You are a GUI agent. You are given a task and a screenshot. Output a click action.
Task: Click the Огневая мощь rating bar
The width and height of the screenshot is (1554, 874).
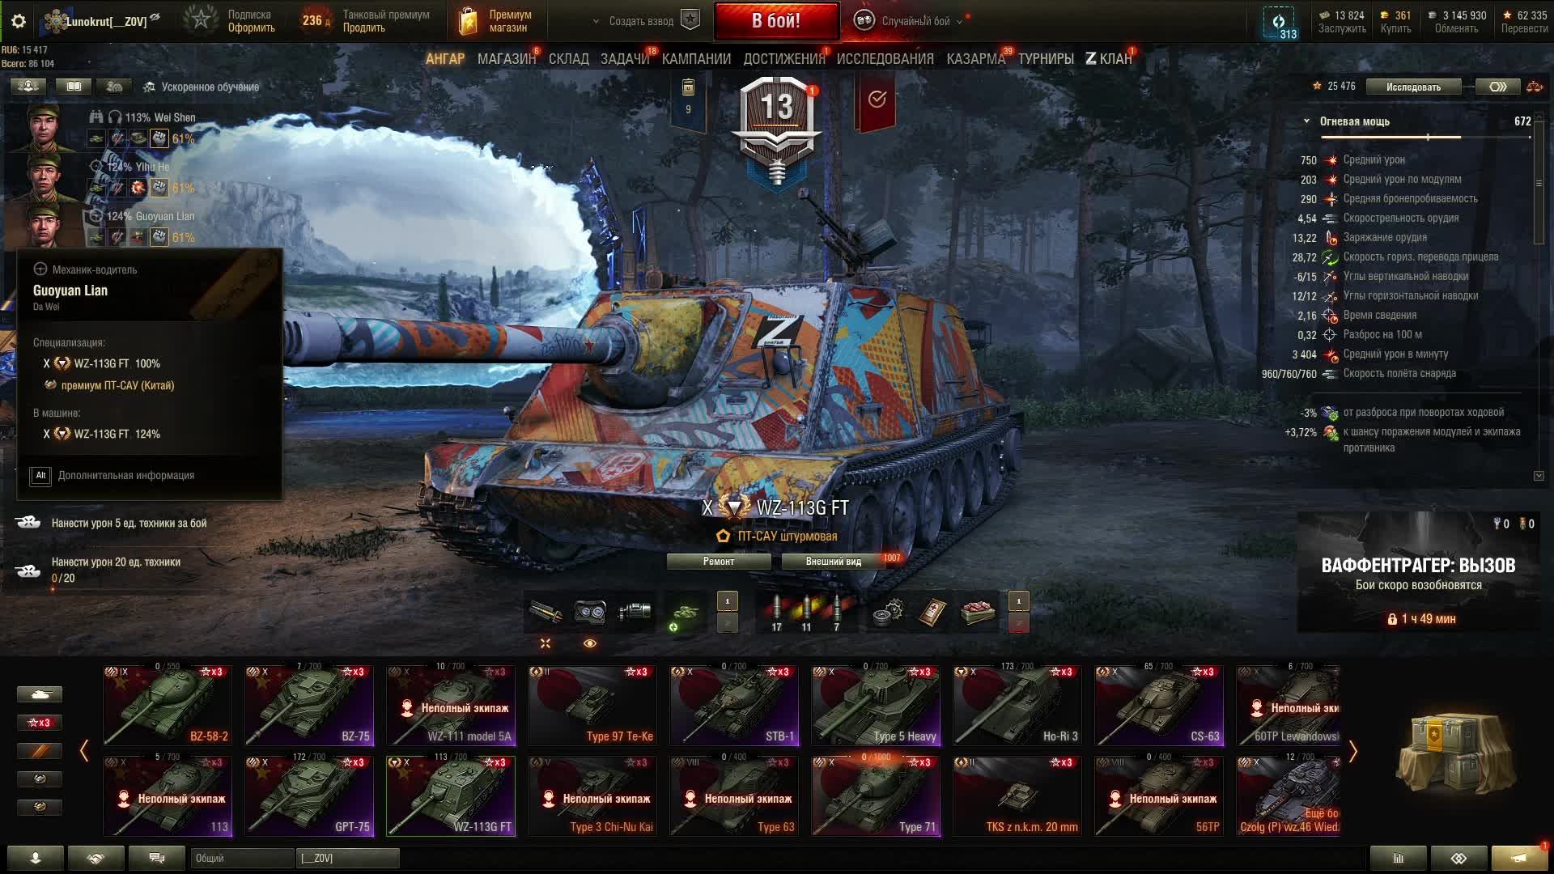click(x=1424, y=138)
